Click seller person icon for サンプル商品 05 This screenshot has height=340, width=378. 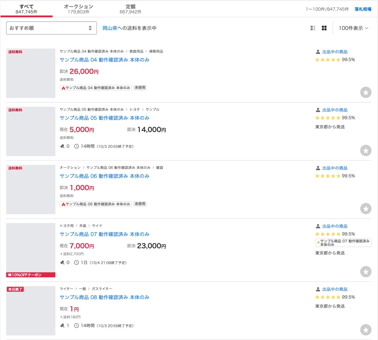[318, 110]
